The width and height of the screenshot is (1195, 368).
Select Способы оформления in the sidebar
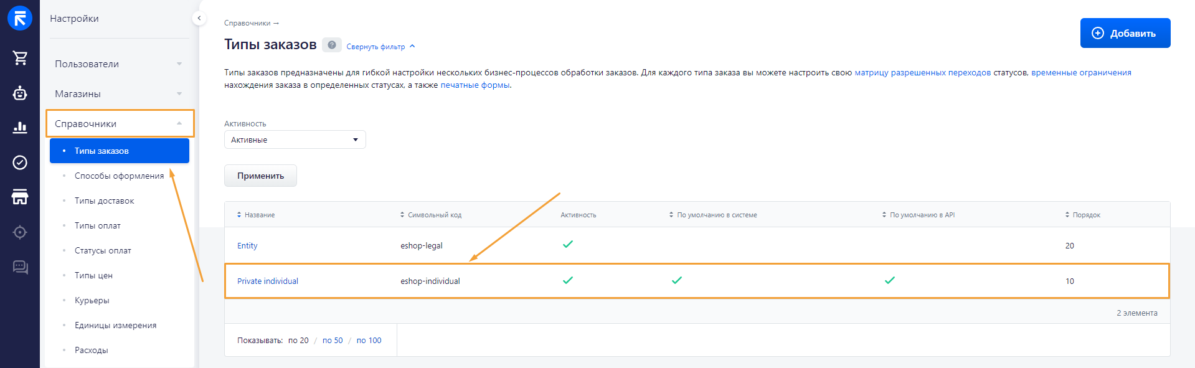[119, 176]
